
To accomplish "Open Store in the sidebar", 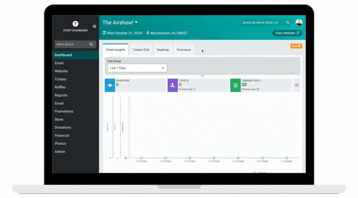I will 76,119.
